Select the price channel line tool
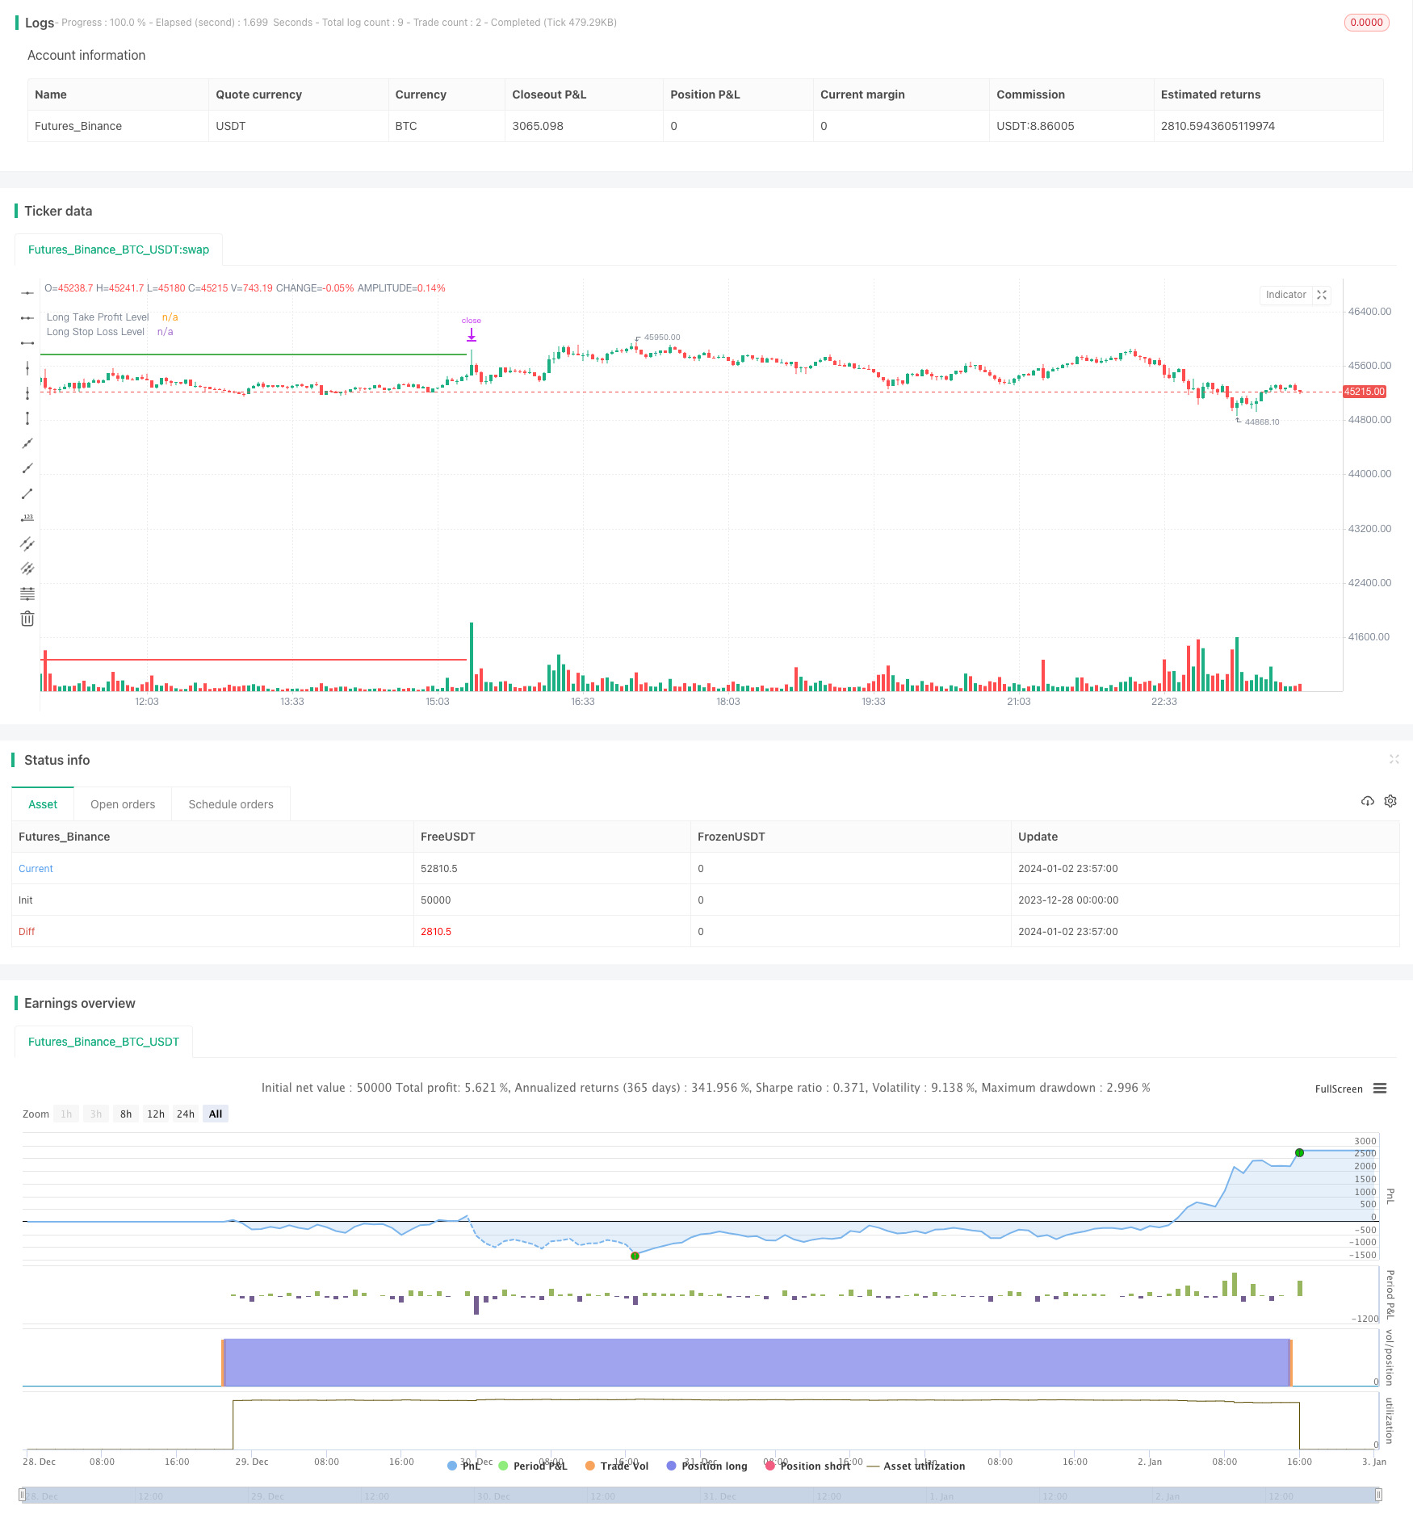 pos(27,543)
